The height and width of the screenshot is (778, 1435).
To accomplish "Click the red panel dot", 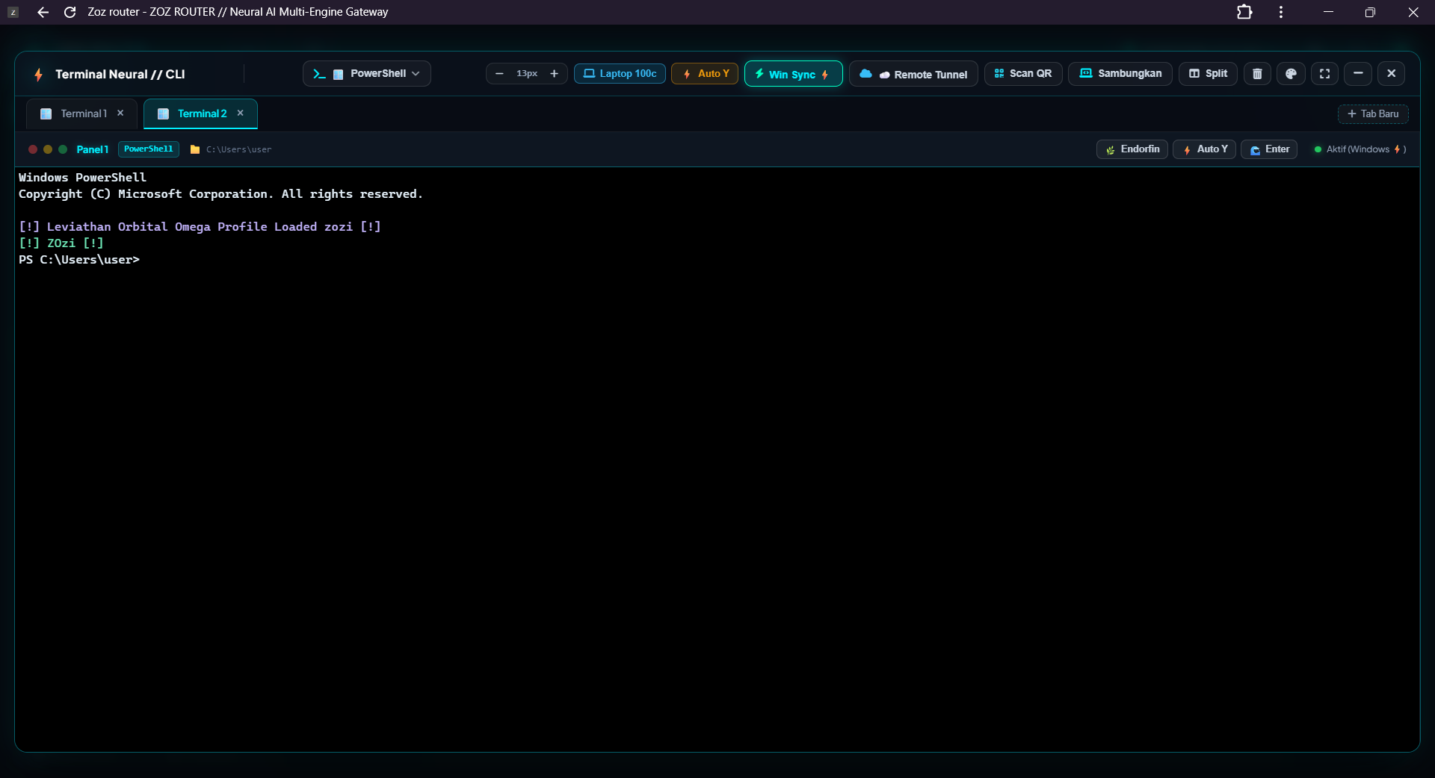I will 33,149.
